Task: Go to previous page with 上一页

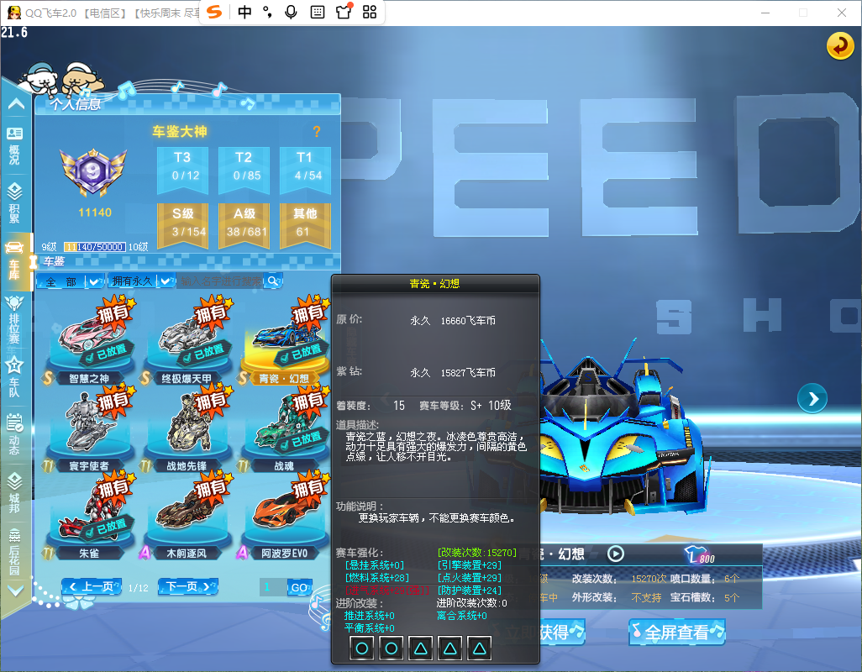Action: [92, 587]
